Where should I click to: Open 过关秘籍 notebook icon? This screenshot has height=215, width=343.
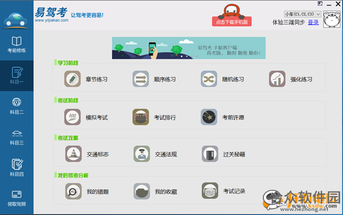(x=210, y=154)
